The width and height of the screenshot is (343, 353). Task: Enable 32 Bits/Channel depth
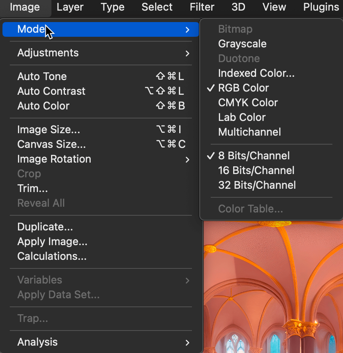(x=257, y=185)
